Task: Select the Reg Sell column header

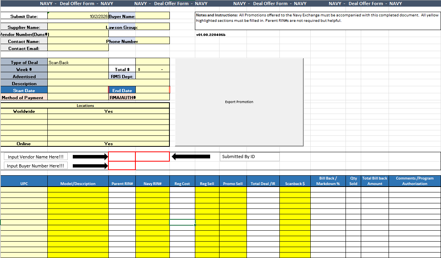Action: (x=207, y=181)
